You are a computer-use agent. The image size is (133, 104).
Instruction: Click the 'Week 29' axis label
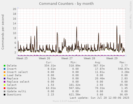(112, 58)
